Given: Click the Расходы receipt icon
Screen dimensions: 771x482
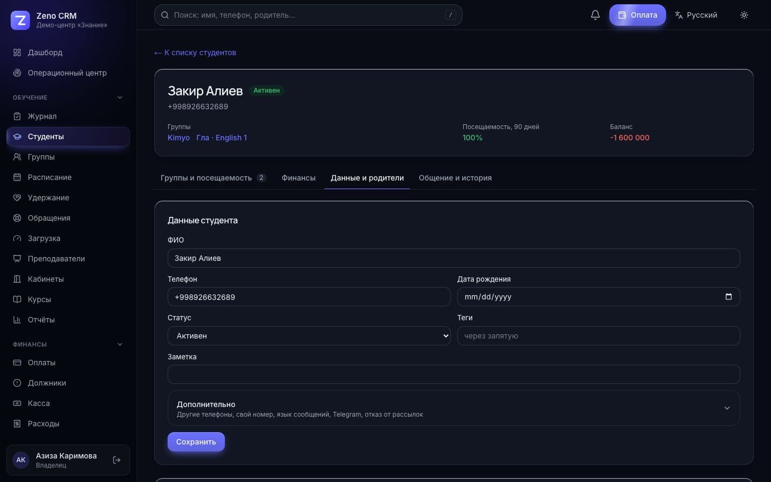Looking at the screenshot, I should click(x=17, y=424).
